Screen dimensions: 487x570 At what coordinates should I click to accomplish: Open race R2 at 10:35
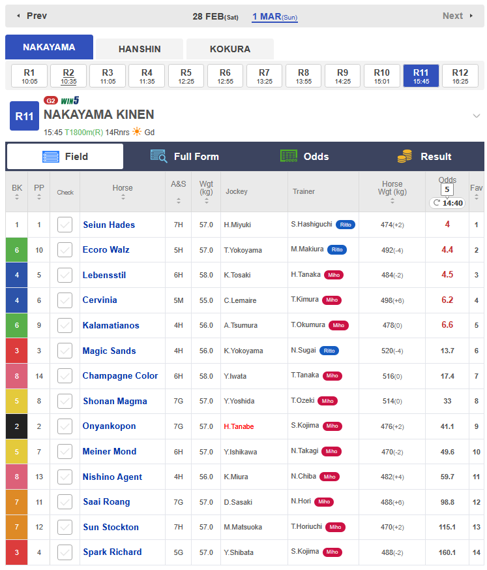(x=68, y=76)
